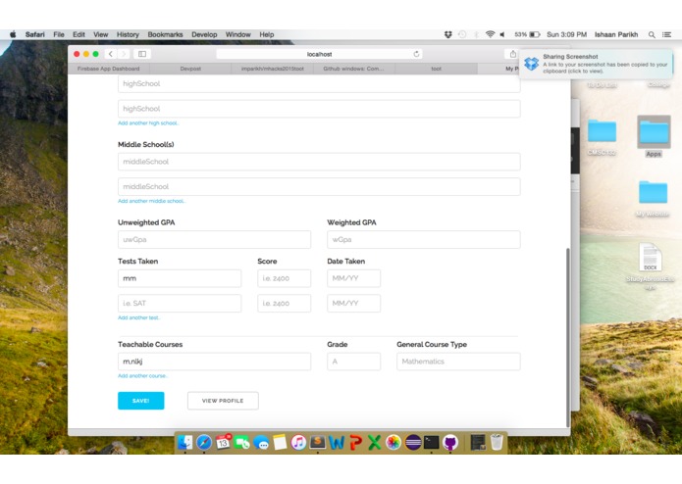Image resolution: width=682 pixels, height=484 pixels.
Task: Open Microsoft Word in the Dock
Action: click(337, 442)
